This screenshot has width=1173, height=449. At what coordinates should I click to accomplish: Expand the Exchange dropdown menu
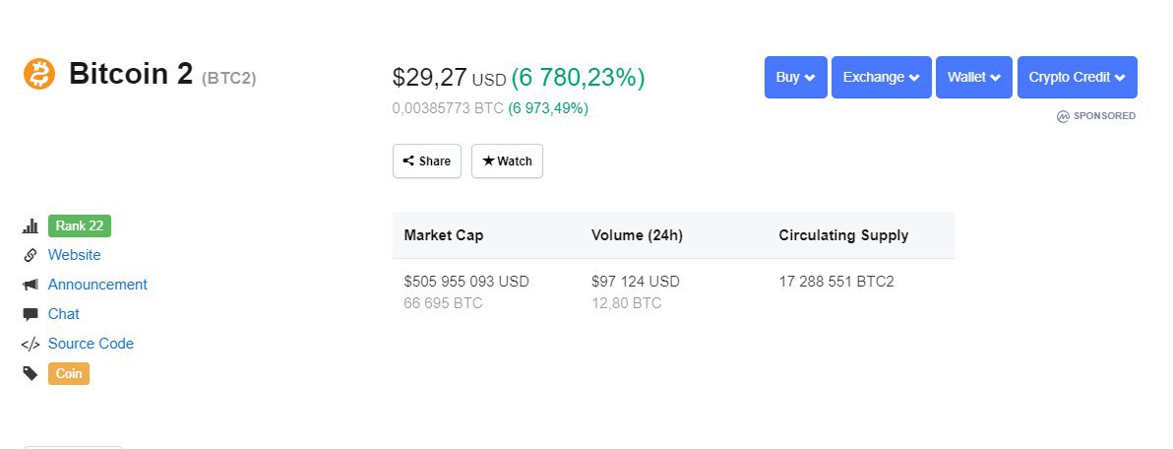(882, 77)
